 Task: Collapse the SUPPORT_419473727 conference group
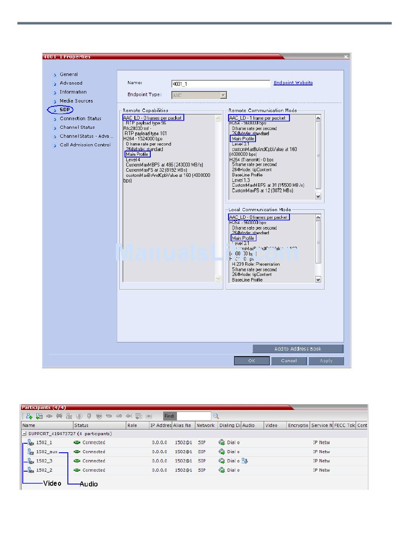[x=25, y=434]
